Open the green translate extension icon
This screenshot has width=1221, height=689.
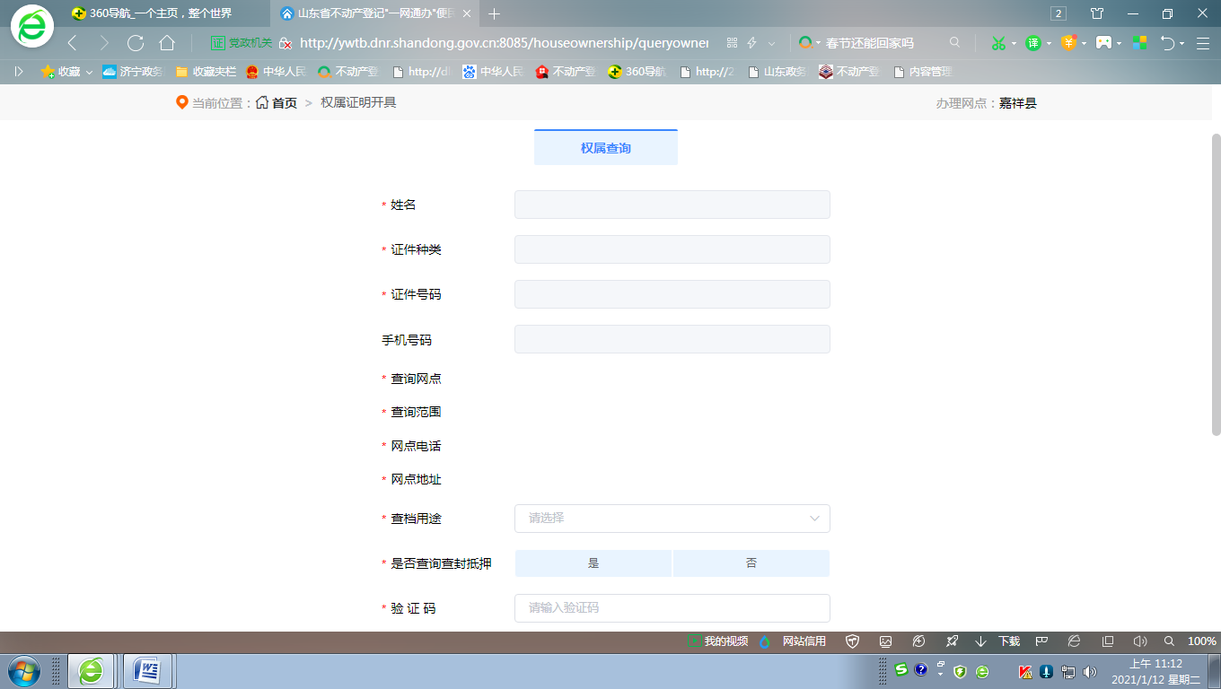[1033, 43]
